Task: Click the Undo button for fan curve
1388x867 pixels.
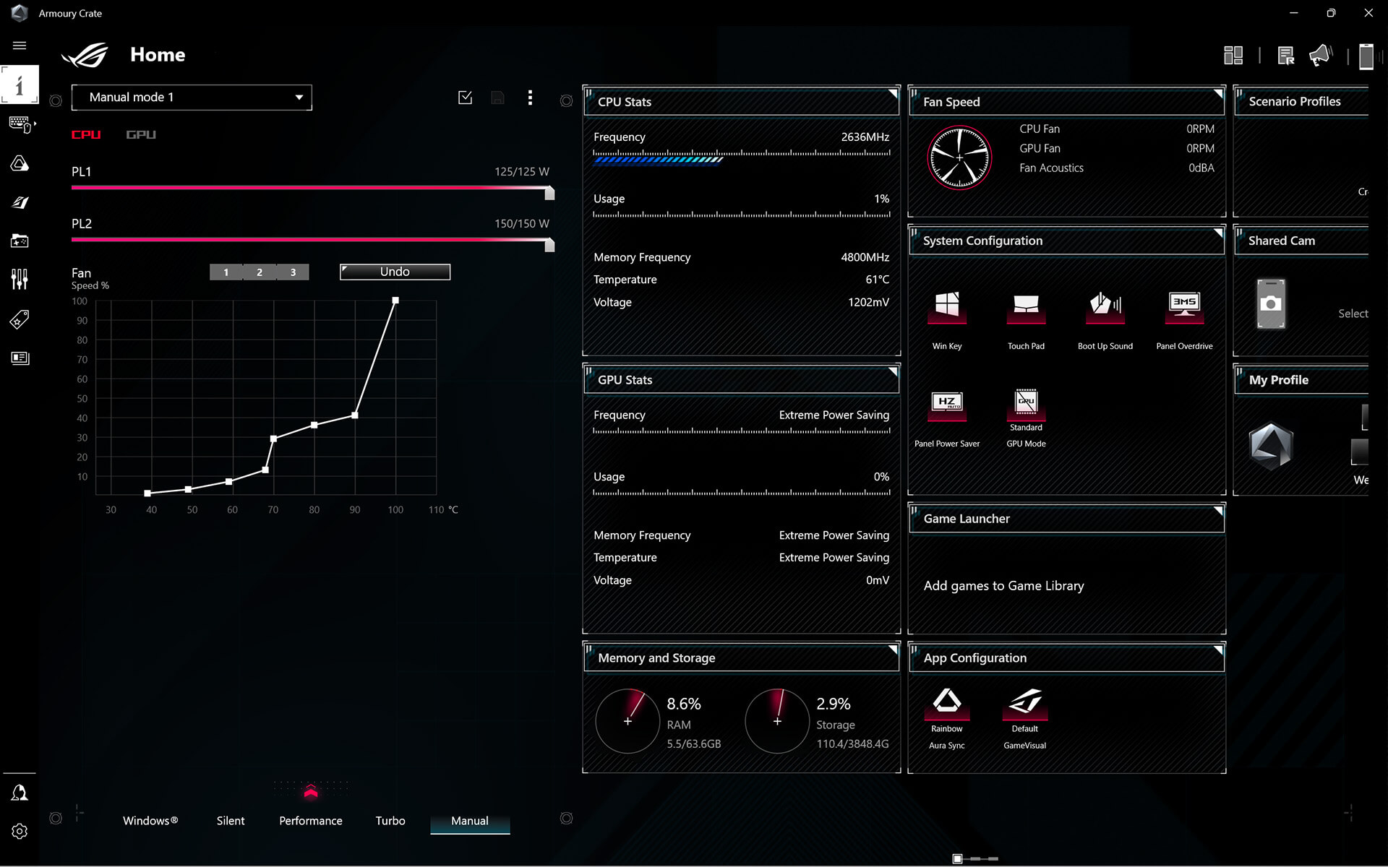Action: click(x=394, y=272)
